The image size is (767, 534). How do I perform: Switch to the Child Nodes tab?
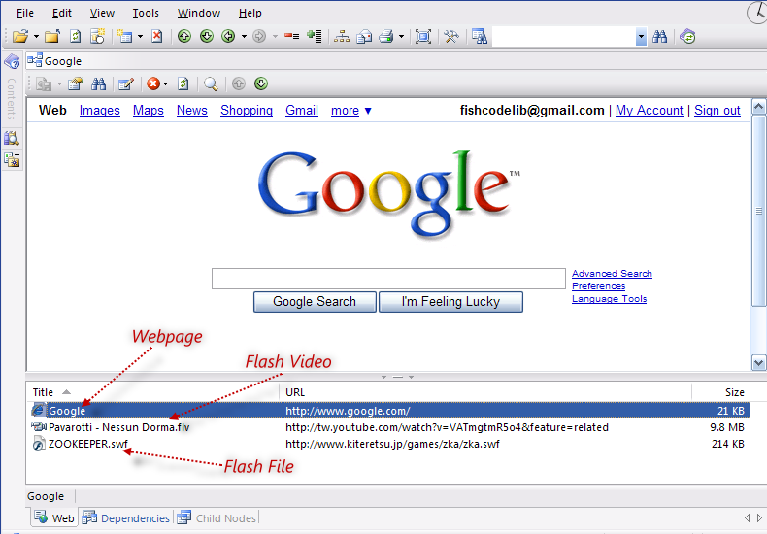[x=217, y=517]
